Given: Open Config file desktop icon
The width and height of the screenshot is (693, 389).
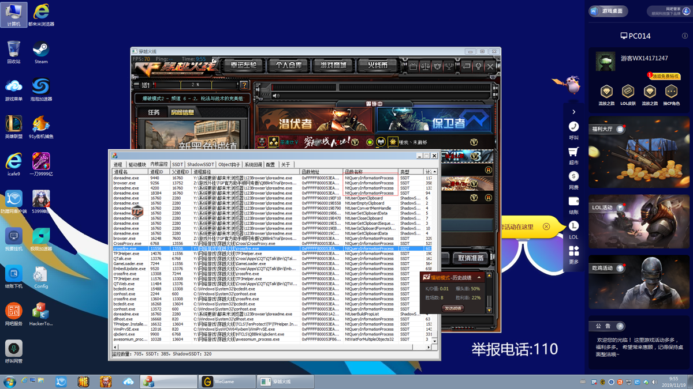Looking at the screenshot, I should pos(41,277).
